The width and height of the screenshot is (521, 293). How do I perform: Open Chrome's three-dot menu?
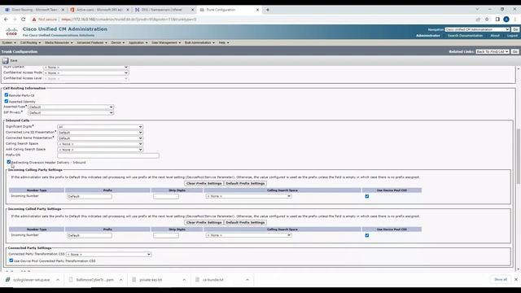pyautogui.click(x=515, y=20)
